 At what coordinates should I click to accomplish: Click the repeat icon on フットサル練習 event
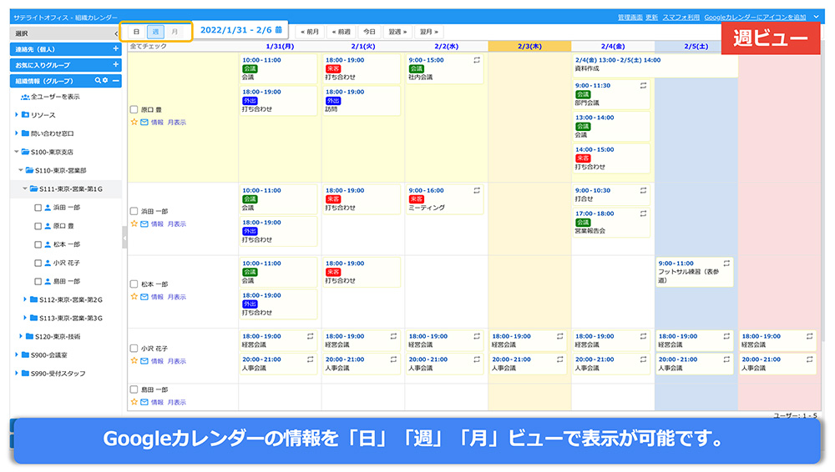726,264
